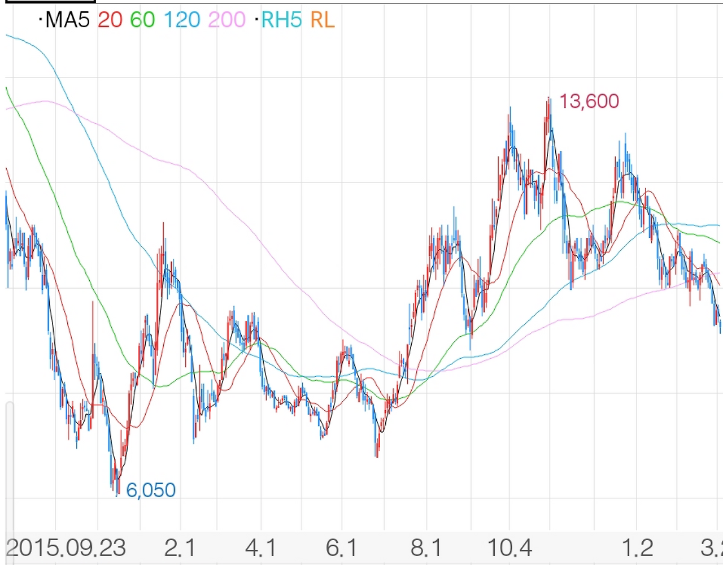This screenshot has width=723, height=565.
Task: Select the red 20 moving average legend
Action: point(110,20)
